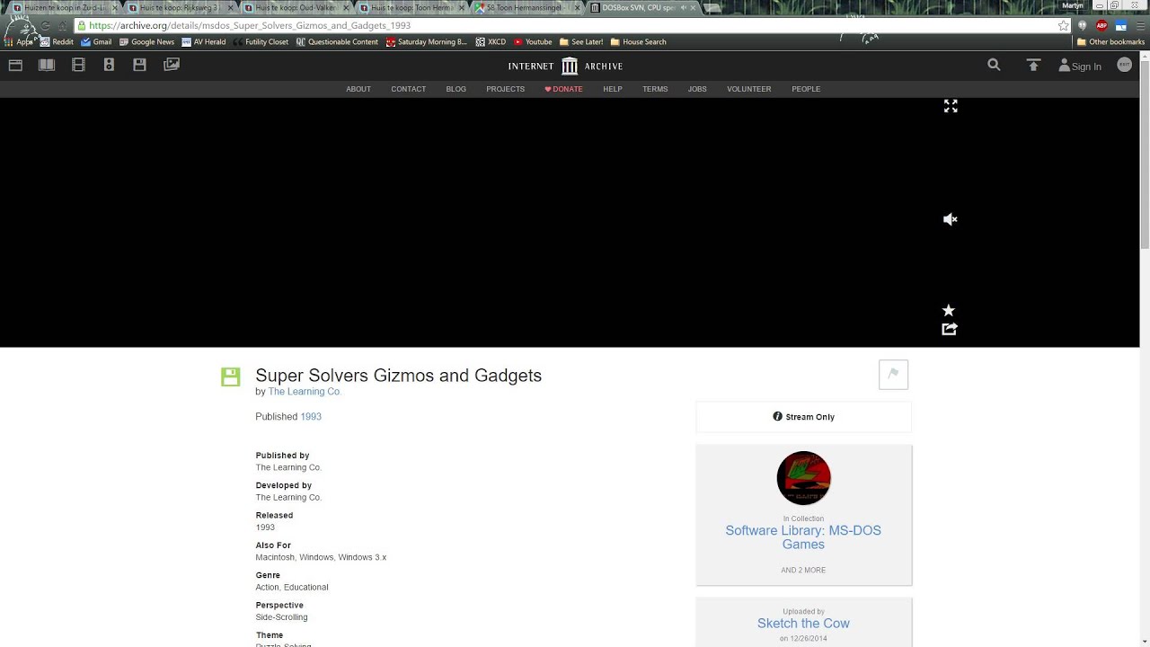Click the collection thumbnail image

[x=803, y=478]
